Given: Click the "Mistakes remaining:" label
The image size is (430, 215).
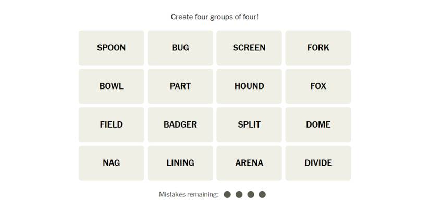Looking at the screenshot, I should [189, 194].
